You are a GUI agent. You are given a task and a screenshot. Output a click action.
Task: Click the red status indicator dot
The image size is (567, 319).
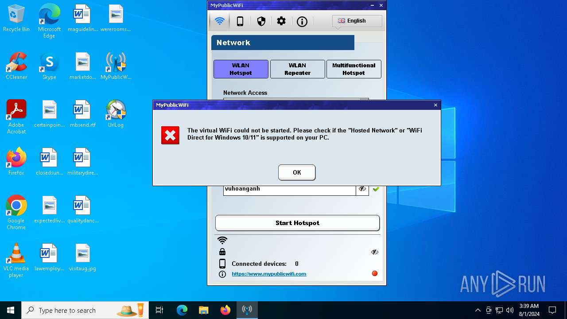coord(375,273)
